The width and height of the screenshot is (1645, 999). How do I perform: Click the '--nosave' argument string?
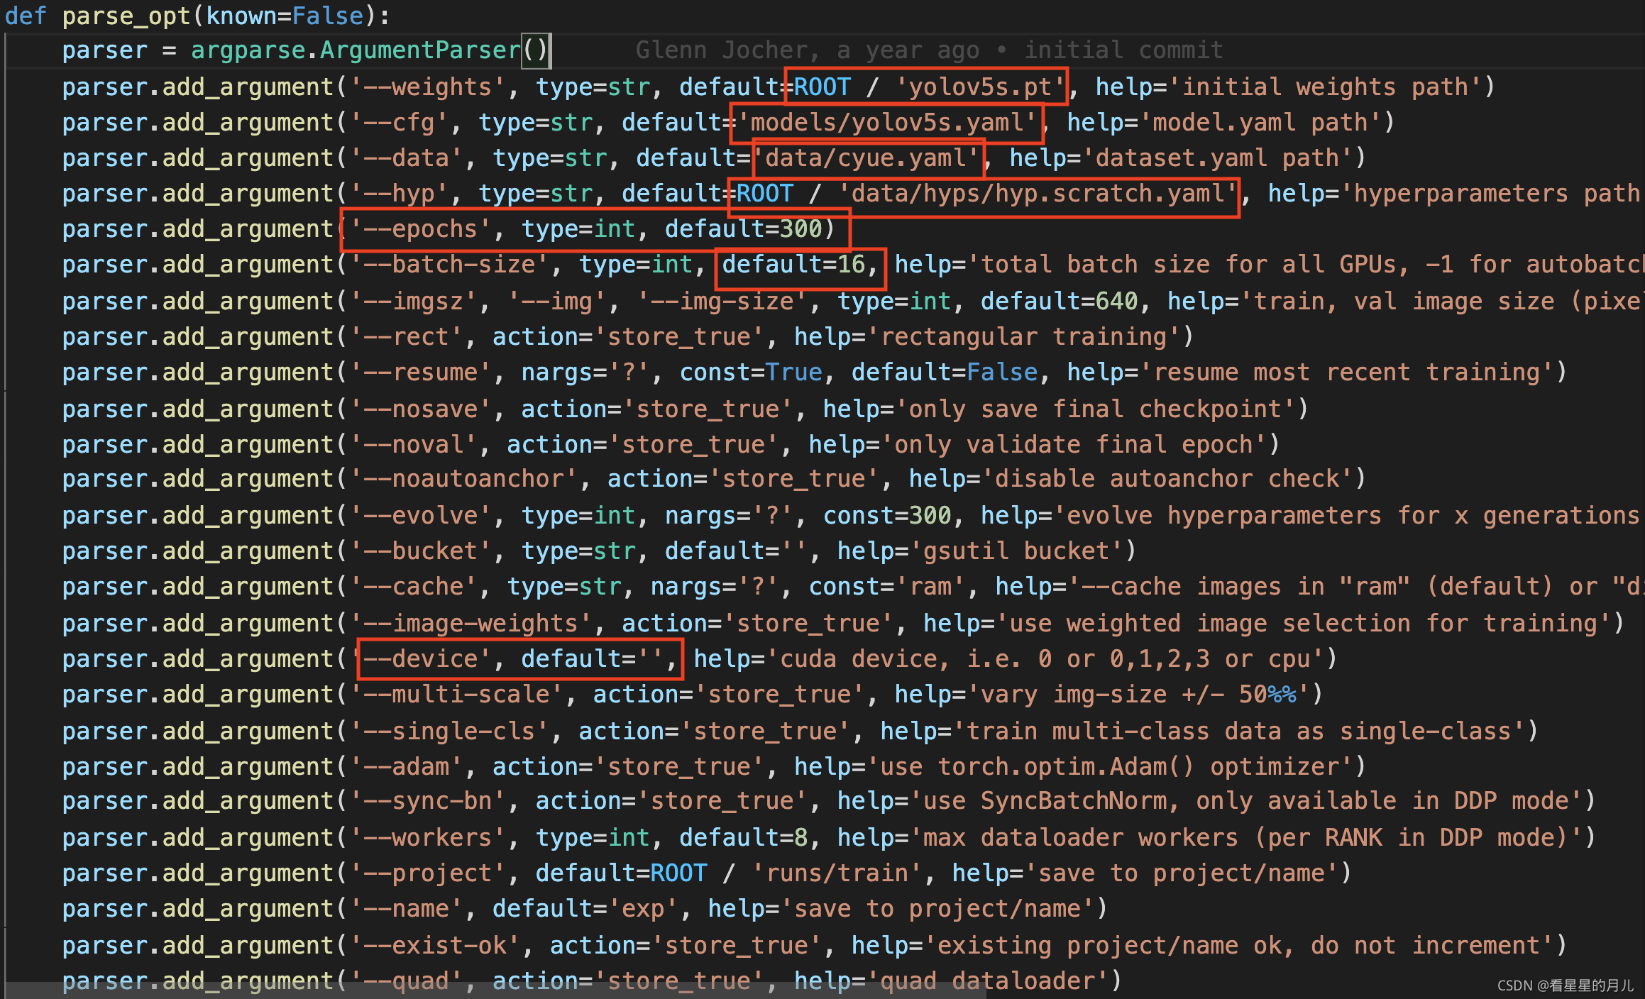point(421,409)
